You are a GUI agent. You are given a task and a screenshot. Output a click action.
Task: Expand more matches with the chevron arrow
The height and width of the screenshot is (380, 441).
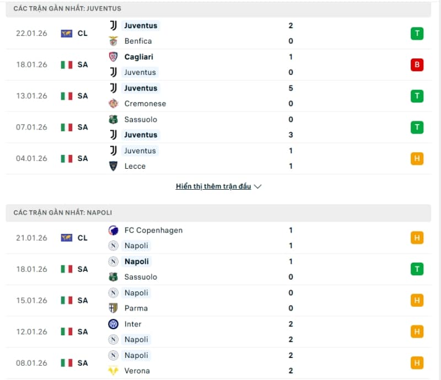[x=257, y=186]
